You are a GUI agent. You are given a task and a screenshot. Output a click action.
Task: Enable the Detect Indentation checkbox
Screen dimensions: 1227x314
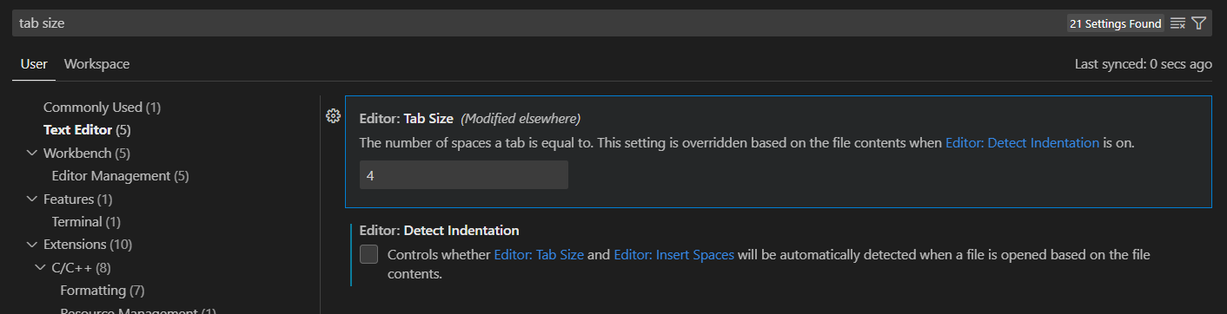[368, 254]
